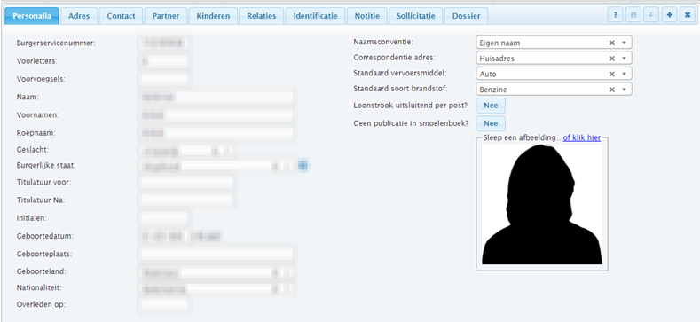This screenshot has height=322, width=700.
Task: Clear the Standaard vervoersmiddel Auto value
Action: pyautogui.click(x=612, y=75)
